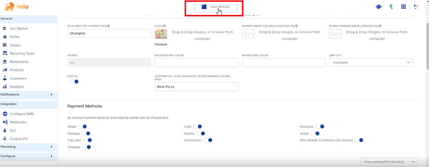Click the Yelo logo icon

[8, 6]
